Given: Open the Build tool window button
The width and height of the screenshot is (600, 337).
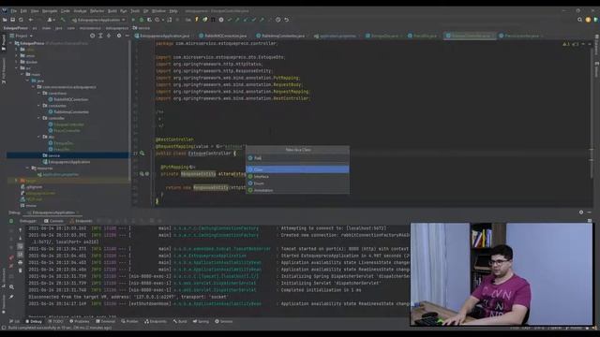Looking at the screenshot, I should pyautogui.click(x=180, y=321).
